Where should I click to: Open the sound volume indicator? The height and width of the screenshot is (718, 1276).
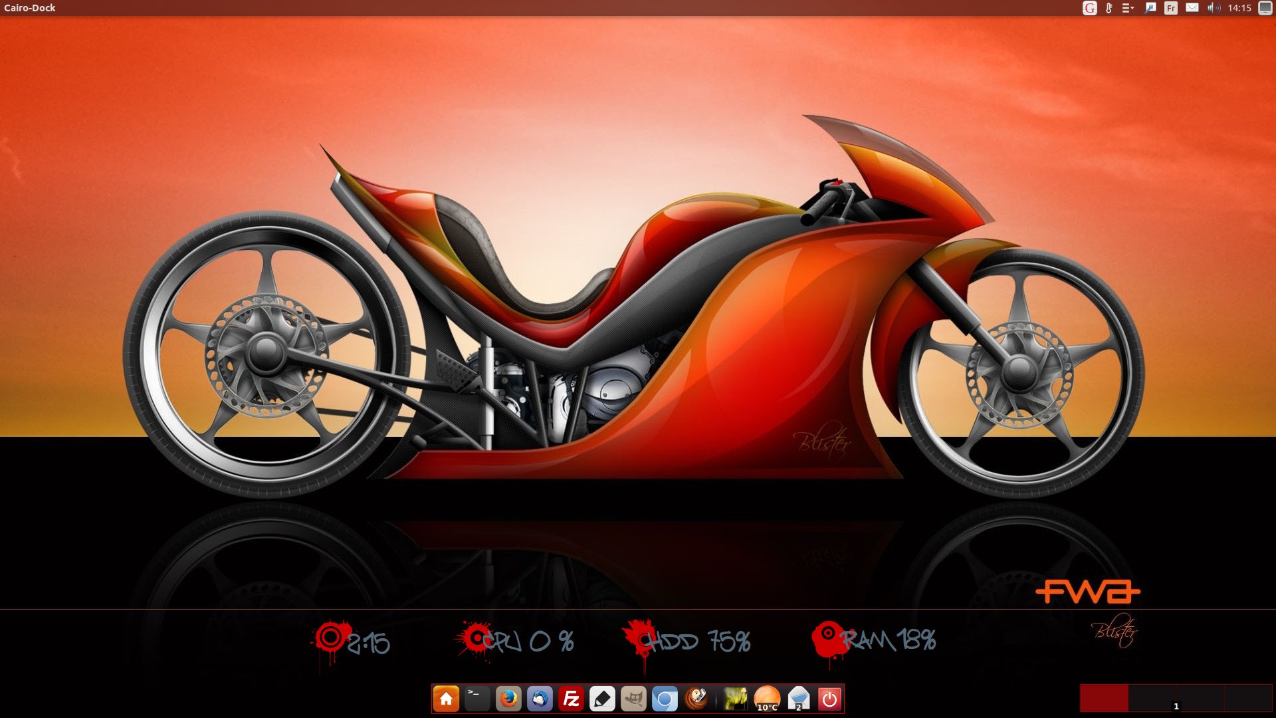[x=1214, y=8]
